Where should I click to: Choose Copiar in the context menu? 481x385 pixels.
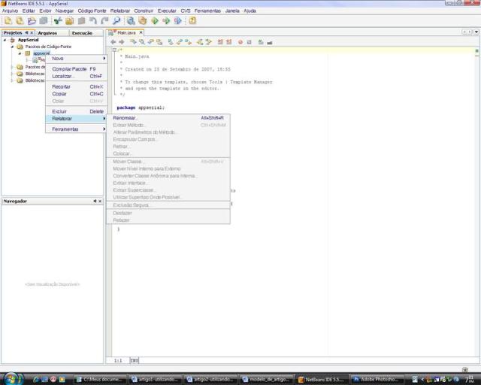tap(59, 94)
